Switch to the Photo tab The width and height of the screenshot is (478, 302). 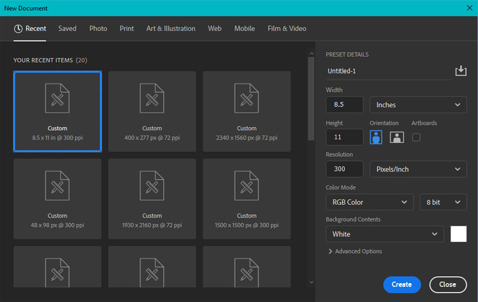98,29
